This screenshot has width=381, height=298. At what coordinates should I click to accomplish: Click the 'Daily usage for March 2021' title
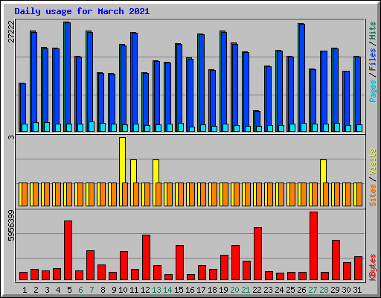82,11
